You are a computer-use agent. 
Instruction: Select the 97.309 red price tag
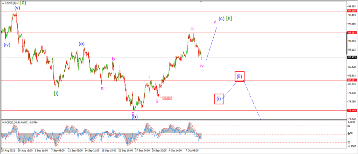tap(351, 11)
